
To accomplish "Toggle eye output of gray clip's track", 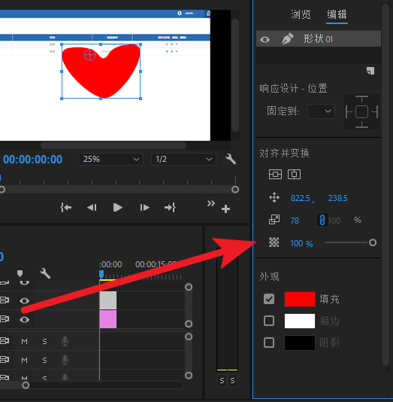I will point(24,300).
